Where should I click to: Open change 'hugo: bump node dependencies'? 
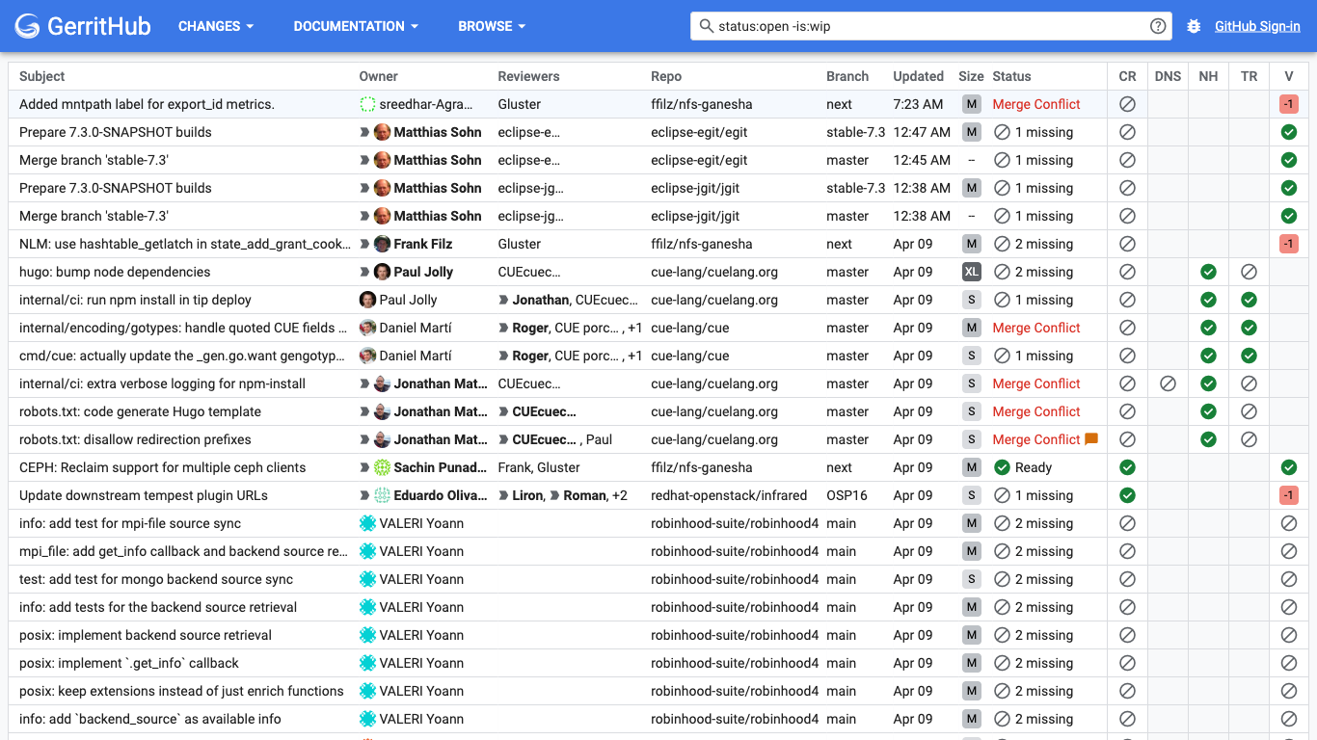pyautogui.click(x=115, y=272)
